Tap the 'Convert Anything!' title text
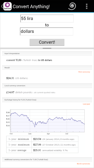 (x=31, y=7)
